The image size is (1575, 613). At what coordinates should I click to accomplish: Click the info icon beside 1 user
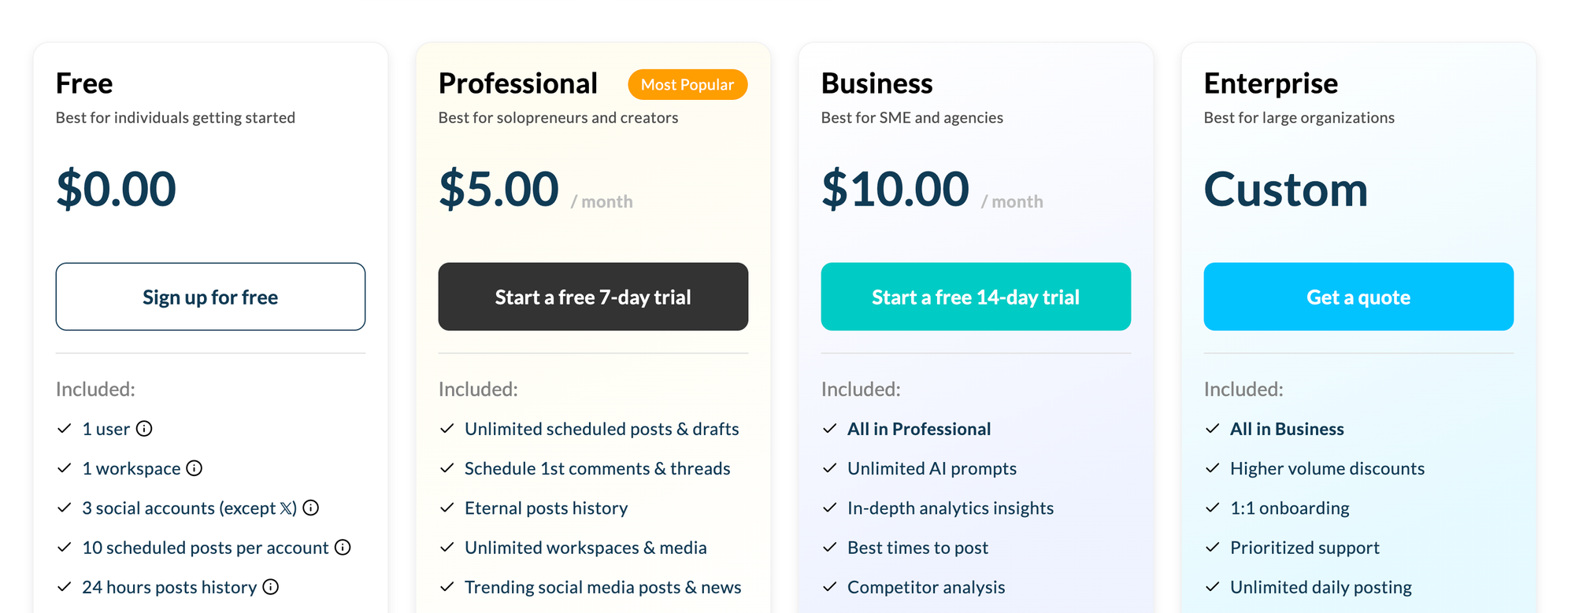point(144,429)
